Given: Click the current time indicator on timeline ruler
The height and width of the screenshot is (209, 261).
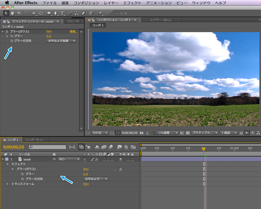Looking at the screenshot, I should coord(204,149).
